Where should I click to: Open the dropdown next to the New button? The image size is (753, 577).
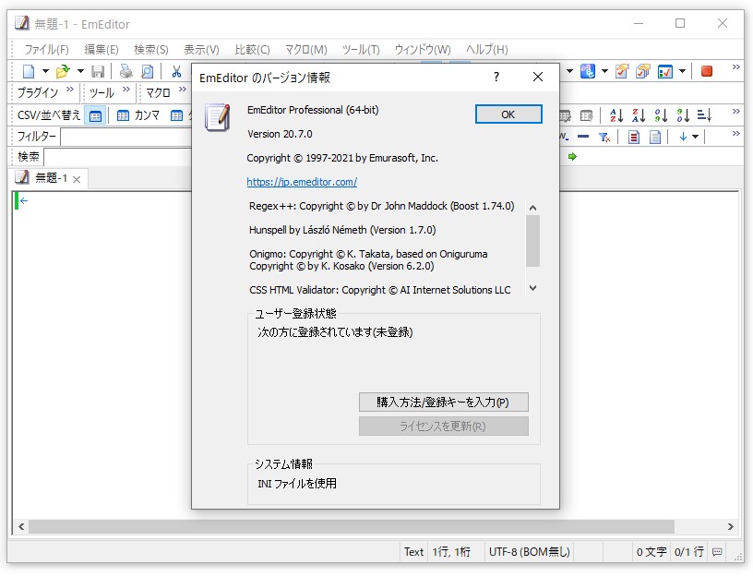click(x=44, y=70)
